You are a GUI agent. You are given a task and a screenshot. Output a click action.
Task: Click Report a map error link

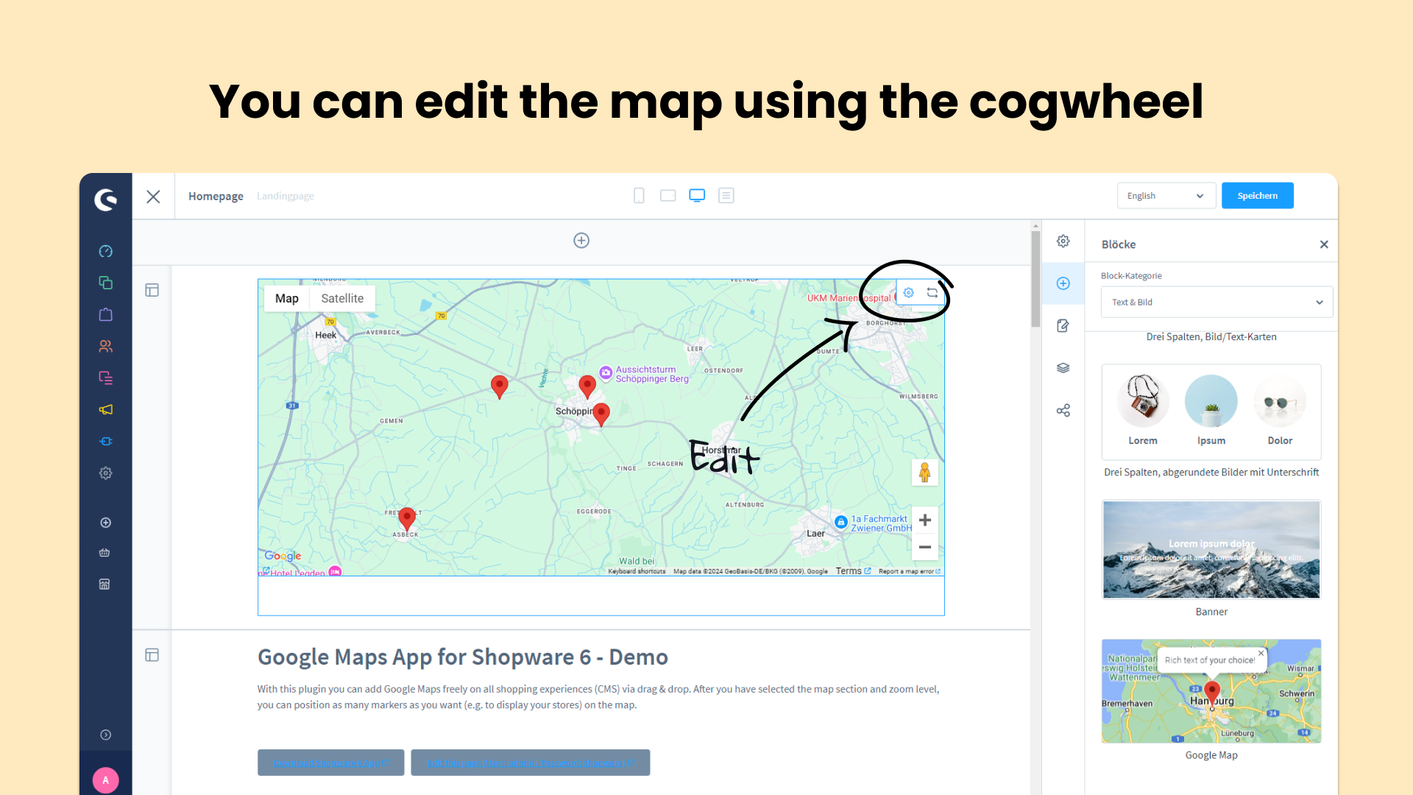point(910,571)
